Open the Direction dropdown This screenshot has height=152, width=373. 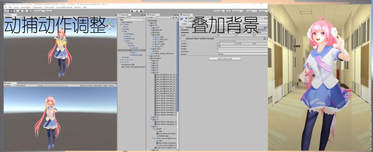point(242,52)
